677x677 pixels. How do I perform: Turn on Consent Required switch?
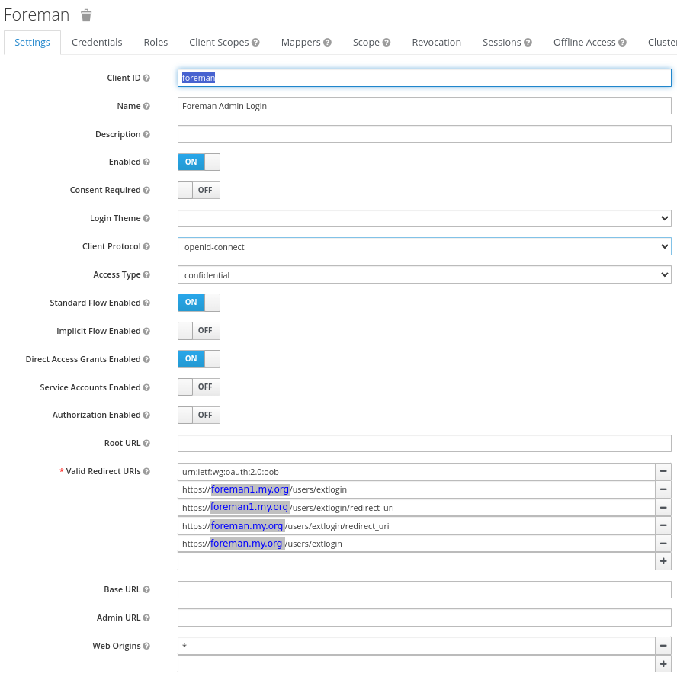point(199,190)
